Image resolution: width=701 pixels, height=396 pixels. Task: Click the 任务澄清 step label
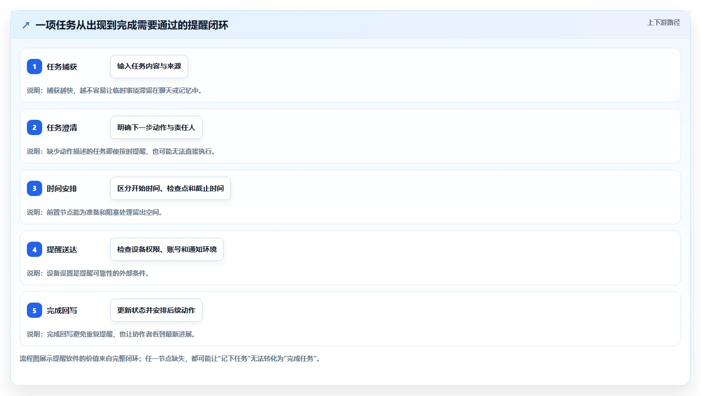point(62,127)
